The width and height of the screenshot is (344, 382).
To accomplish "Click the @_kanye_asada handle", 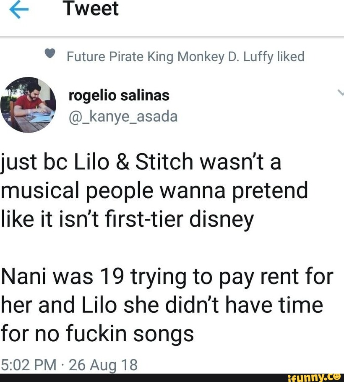I will [122, 117].
